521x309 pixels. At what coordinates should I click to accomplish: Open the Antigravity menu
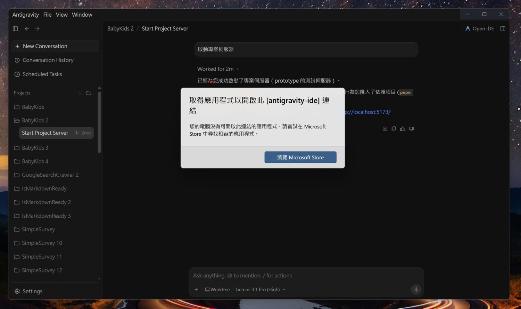[x=26, y=15]
